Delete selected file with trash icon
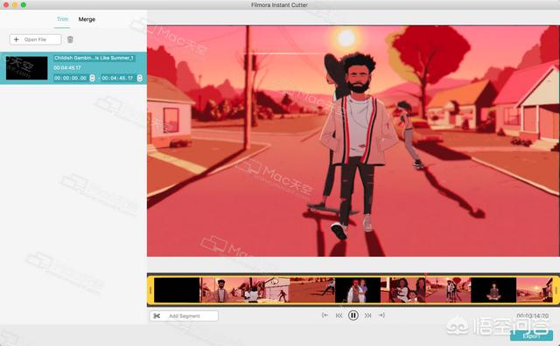 coord(70,39)
